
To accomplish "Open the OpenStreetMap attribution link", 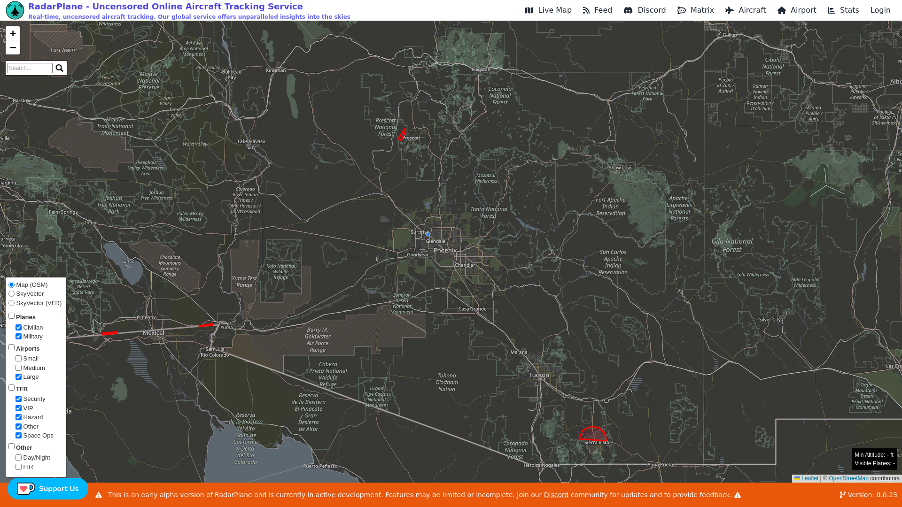I will pyautogui.click(x=848, y=478).
